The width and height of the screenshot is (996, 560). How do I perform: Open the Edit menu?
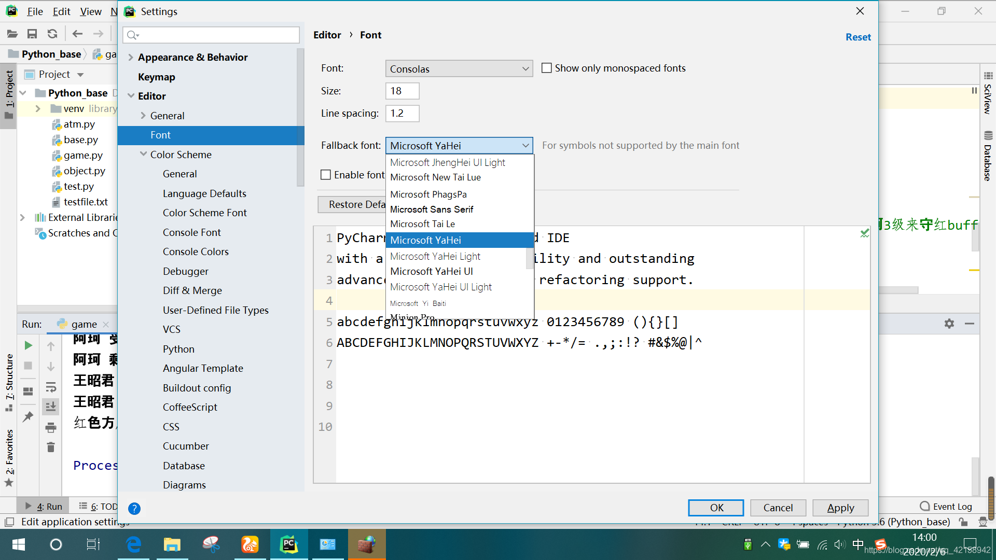(61, 11)
